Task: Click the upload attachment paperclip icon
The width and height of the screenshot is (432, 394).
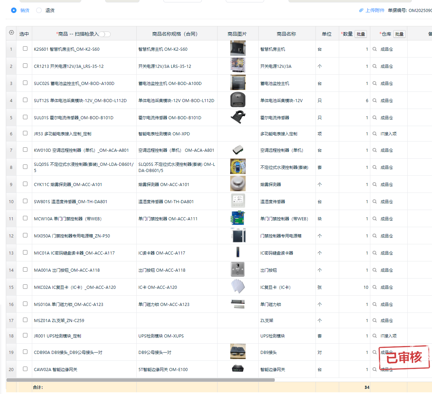Action: click(361, 10)
